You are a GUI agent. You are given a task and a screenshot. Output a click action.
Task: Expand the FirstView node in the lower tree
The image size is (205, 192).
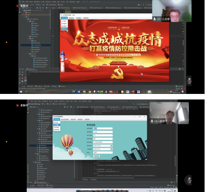point(37,145)
